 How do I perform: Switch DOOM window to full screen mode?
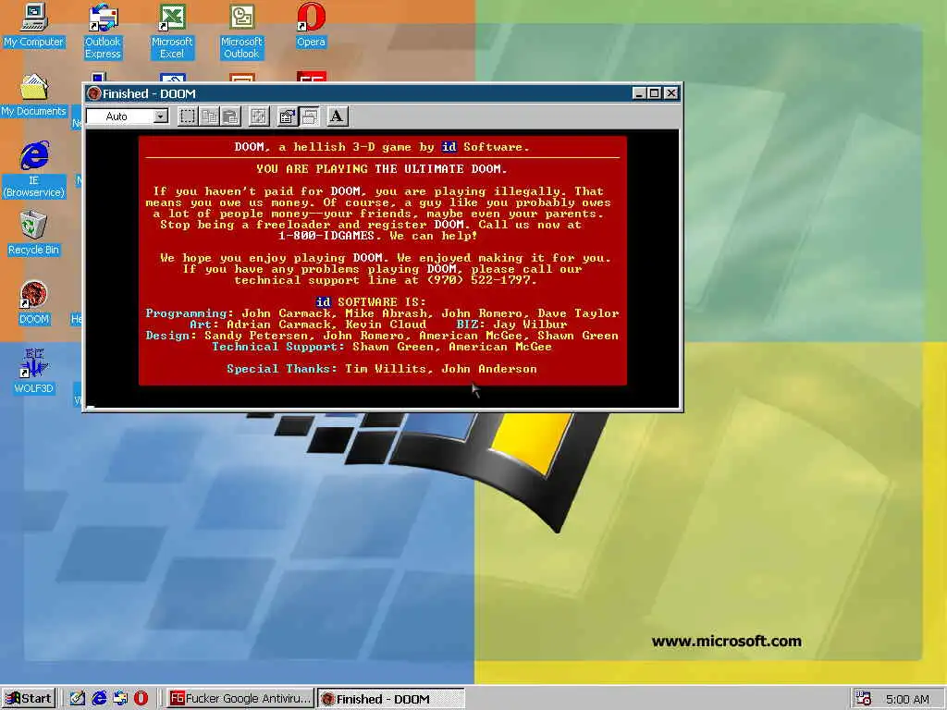click(259, 116)
